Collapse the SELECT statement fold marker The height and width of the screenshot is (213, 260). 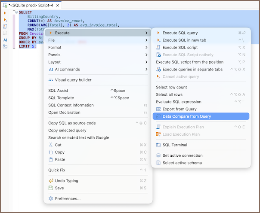click(x=16, y=12)
